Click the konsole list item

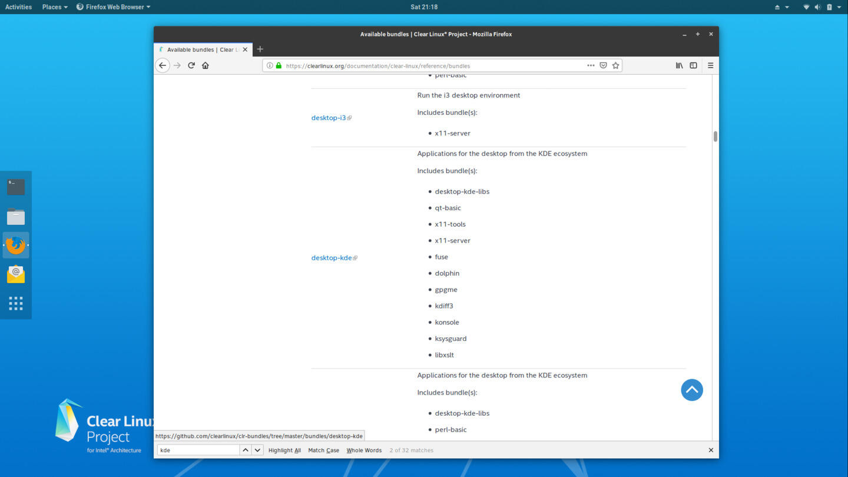pos(447,322)
